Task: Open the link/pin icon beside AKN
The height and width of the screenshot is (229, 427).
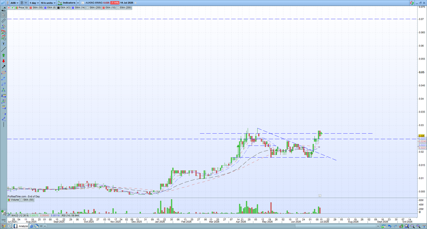Action: click(x=7, y=3)
